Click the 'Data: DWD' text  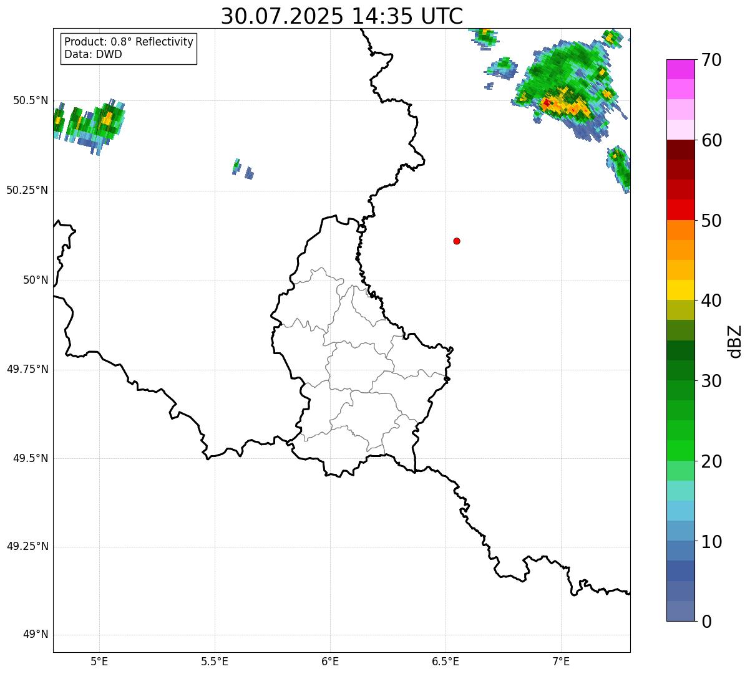click(x=93, y=54)
